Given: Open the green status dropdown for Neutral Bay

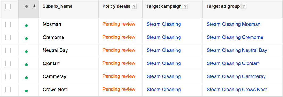Looking at the screenshot, I should tap(26, 52).
